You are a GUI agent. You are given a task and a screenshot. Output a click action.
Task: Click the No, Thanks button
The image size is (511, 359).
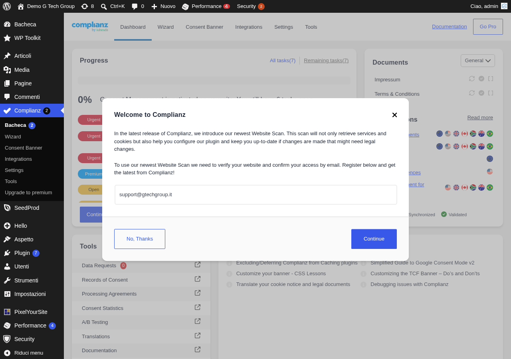pyautogui.click(x=140, y=239)
